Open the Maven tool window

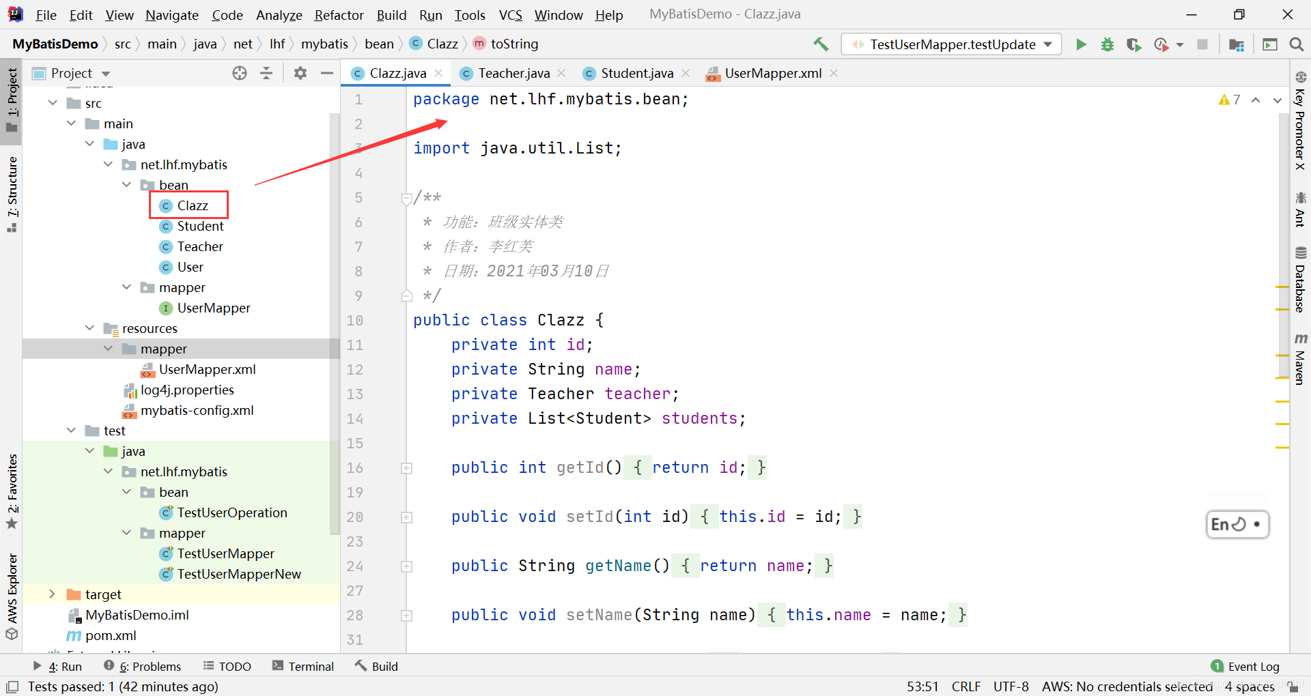(1300, 360)
